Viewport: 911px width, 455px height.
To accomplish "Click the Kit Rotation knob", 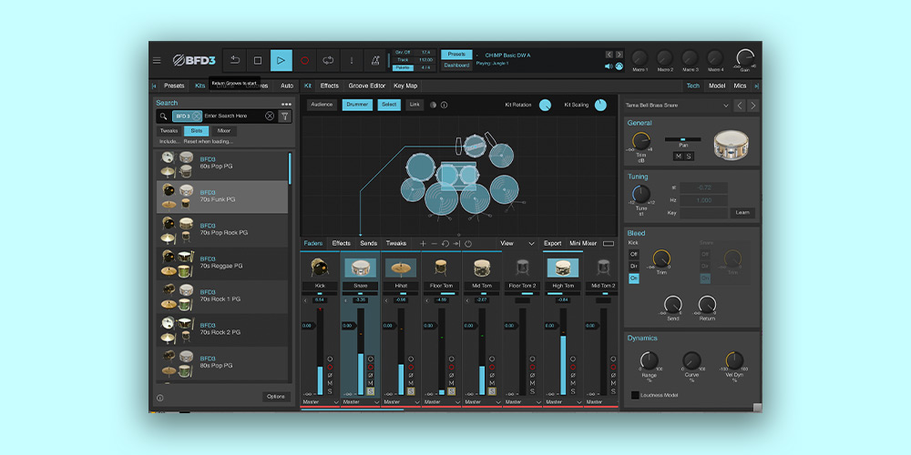I will pos(545,105).
